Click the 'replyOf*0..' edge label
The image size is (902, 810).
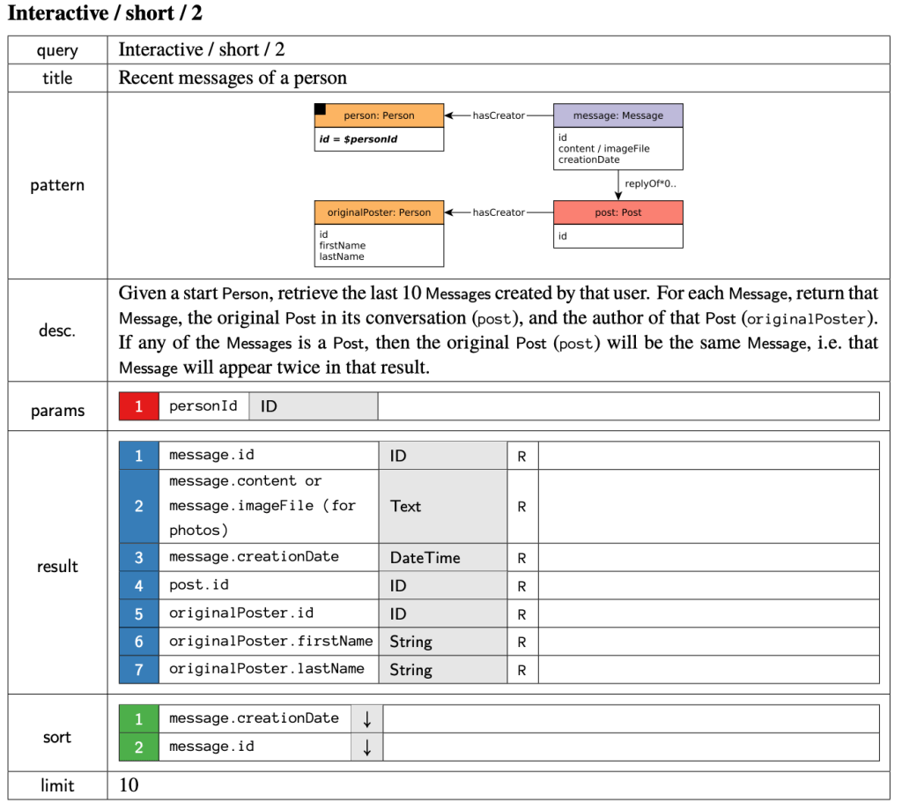650,184
